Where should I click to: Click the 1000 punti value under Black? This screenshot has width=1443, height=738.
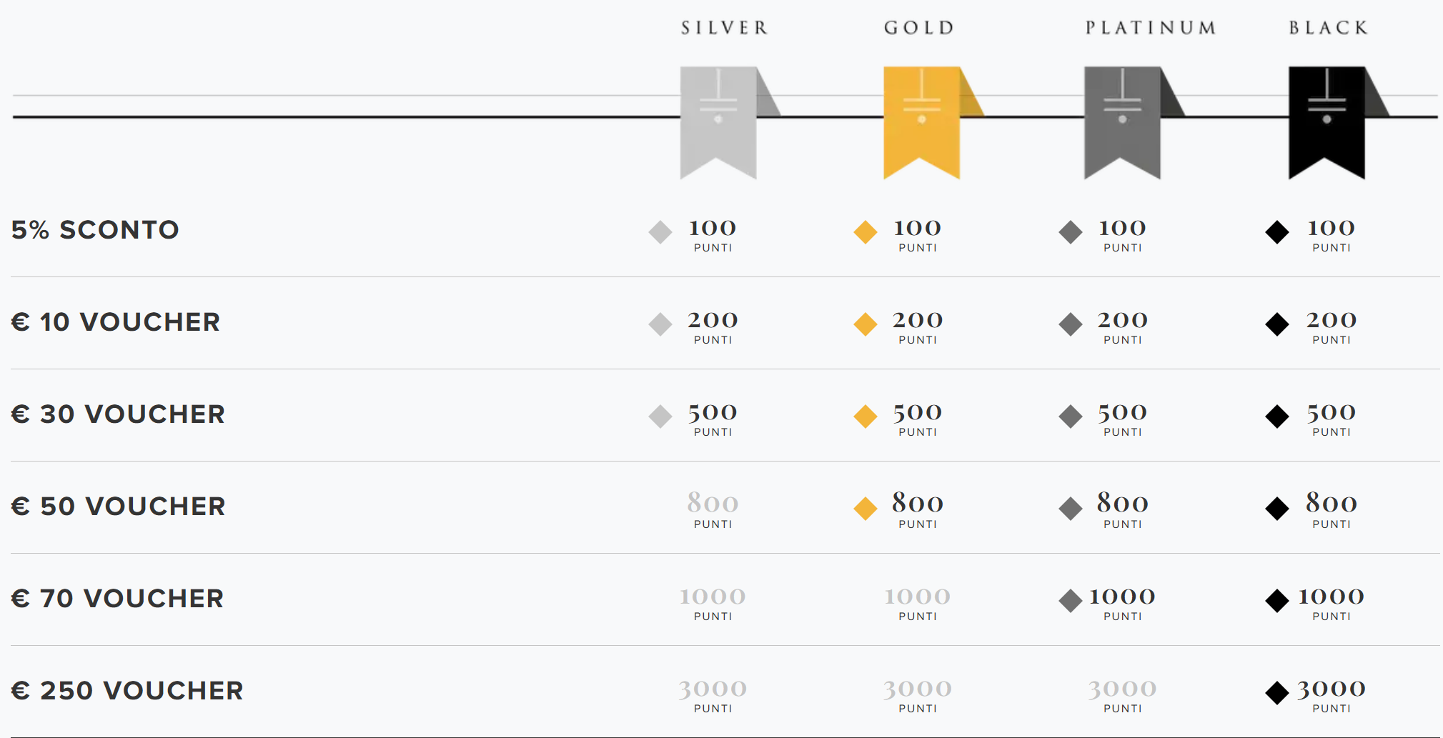(1331, 603)
